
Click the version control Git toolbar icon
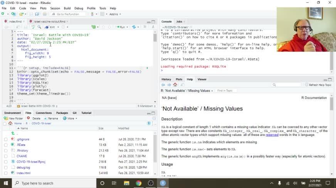click(92, 14)
